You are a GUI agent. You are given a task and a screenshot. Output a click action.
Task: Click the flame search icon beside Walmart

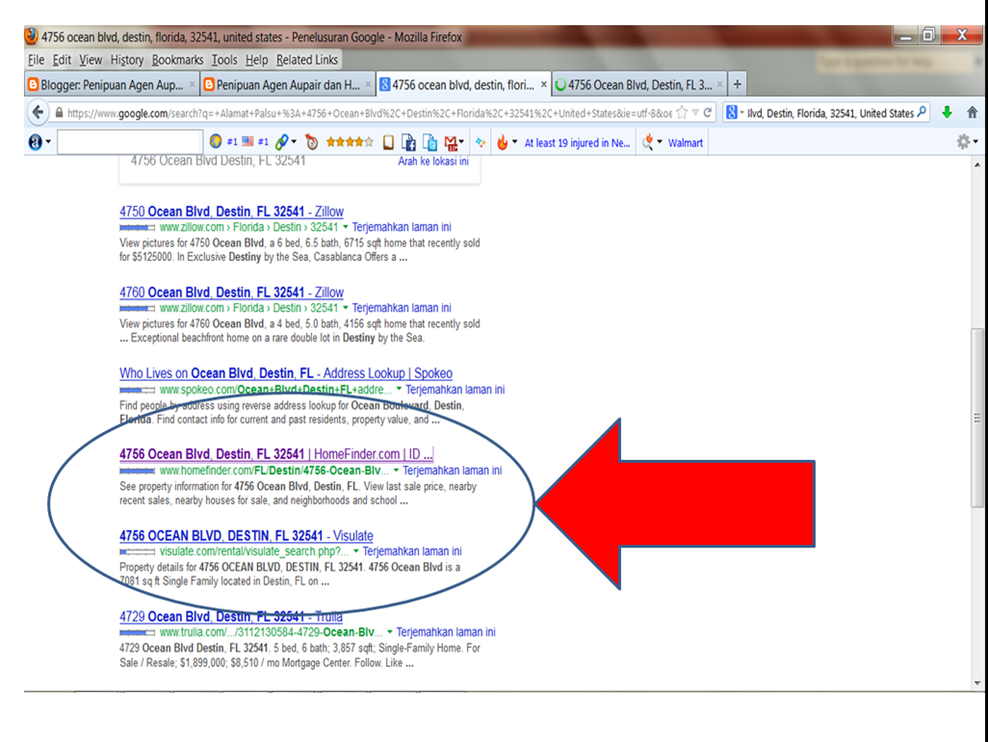pyautogui.click(x=647, y=142)
